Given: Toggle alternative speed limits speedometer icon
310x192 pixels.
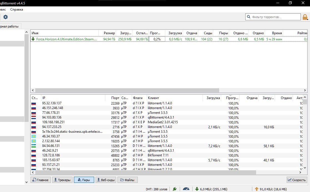Looking at the screenshot, I should click(x=186, y=189).
